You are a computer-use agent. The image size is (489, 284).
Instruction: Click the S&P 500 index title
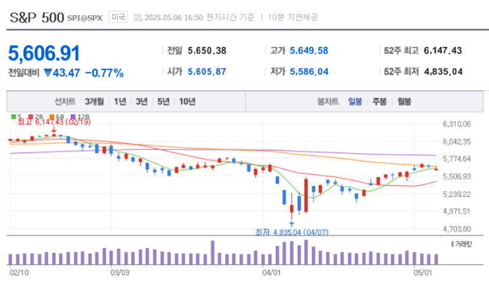37,18
